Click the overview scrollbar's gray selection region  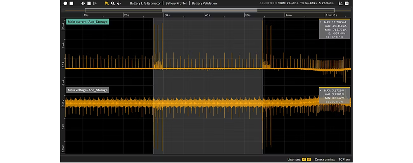(210, 11)
